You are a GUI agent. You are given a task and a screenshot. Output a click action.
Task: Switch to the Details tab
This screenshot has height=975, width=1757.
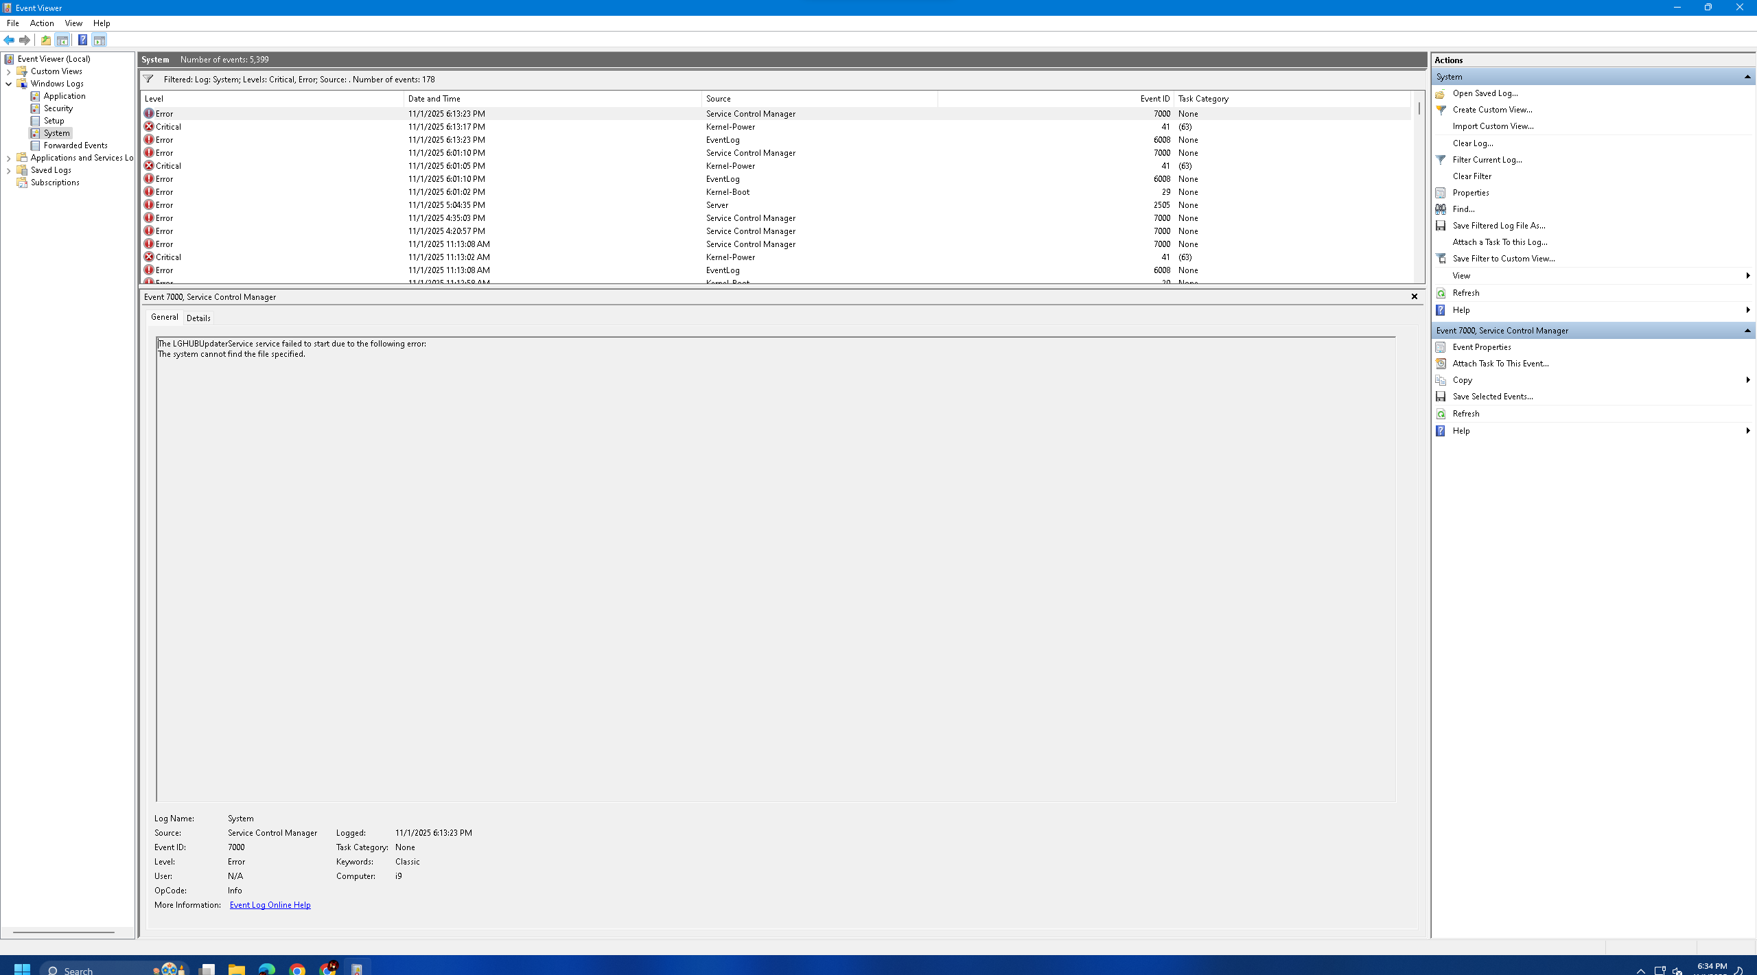(198, 318)
